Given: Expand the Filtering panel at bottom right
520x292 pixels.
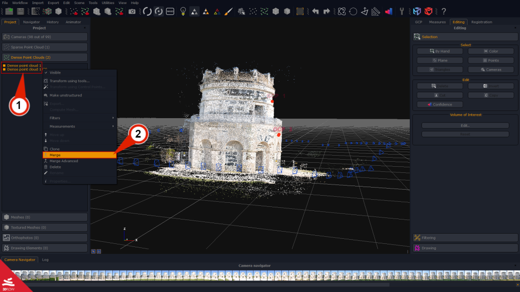Looking at the screenshot, I should click(465, 237).
